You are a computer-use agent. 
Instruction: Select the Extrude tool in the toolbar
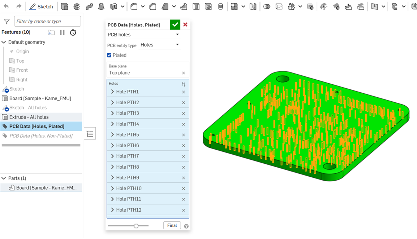pyautogui.click(x=65, y=6)
